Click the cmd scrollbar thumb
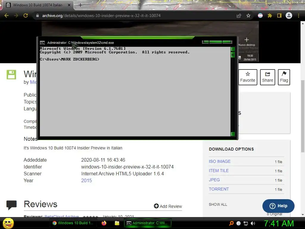This screenshot has width=305, height=229. pos(233,55)
